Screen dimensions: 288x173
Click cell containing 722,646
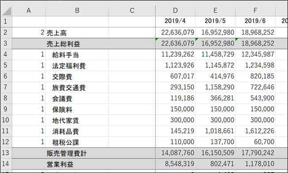point(255,87)
